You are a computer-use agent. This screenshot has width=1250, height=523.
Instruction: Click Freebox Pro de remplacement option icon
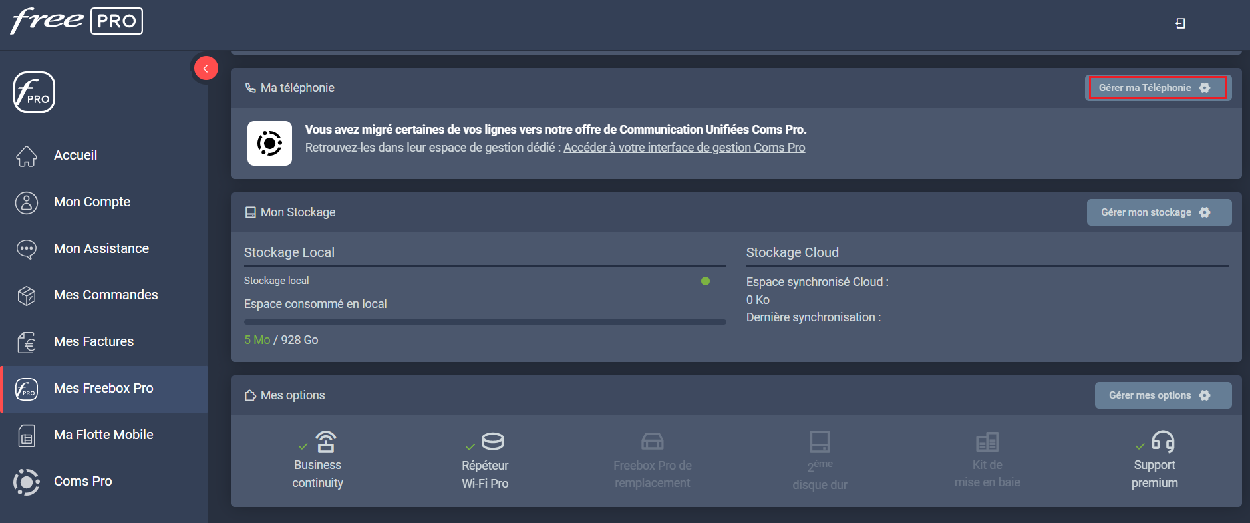pos(653,441)
